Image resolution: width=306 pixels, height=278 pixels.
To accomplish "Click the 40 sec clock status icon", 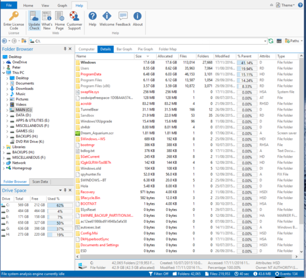I will [x=236, y=274].
